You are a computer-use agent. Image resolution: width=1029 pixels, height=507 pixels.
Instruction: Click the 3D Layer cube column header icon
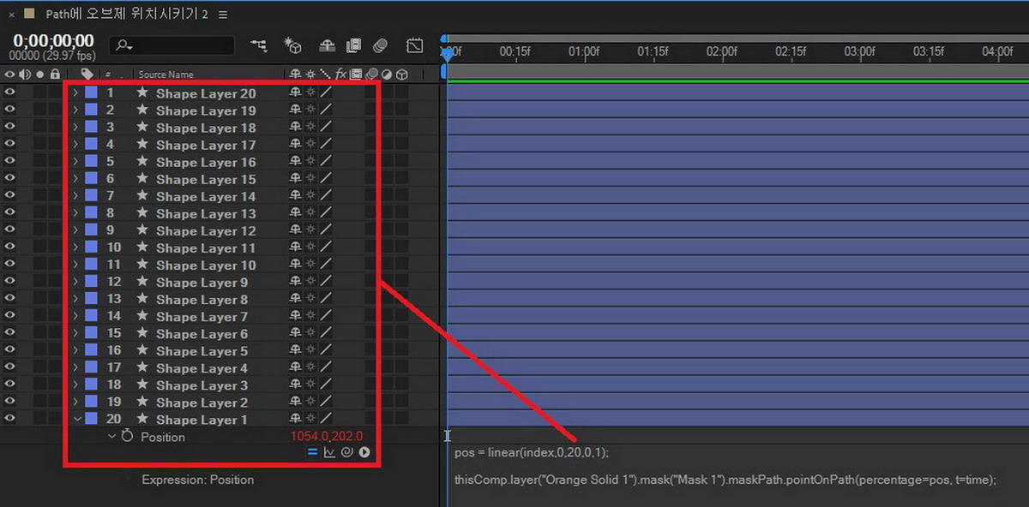[401, 75]
